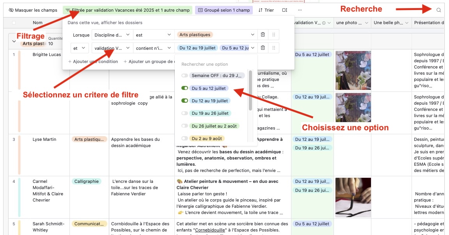The width and height of the screenshot is (449, 235).
Task: Collapse the Arts plastiques group chevron
Action: pyautogui.click(x=14, y=41)
